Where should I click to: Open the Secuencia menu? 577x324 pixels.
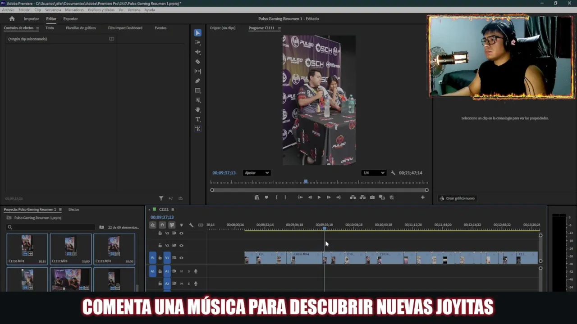pyautogui.click(x=53, y=9)
